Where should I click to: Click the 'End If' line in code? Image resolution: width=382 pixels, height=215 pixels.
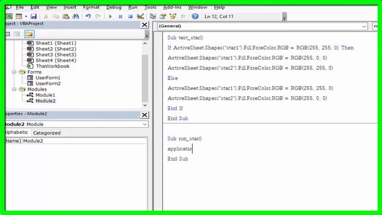175,108
